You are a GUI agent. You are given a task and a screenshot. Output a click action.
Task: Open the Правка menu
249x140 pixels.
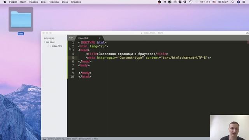point(33,2)
